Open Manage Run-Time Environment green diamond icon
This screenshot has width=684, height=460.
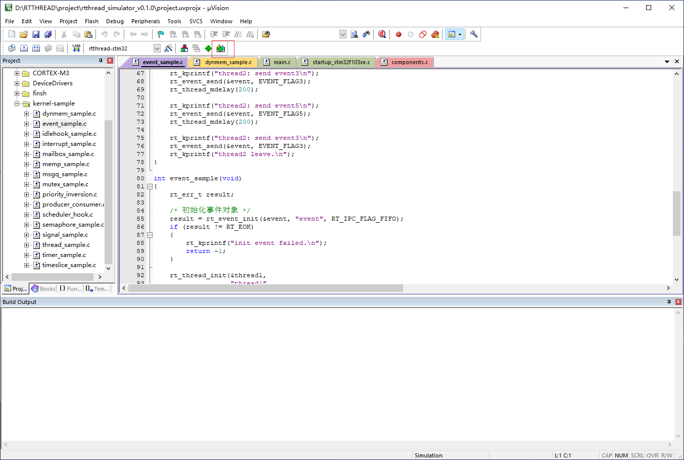209,48
